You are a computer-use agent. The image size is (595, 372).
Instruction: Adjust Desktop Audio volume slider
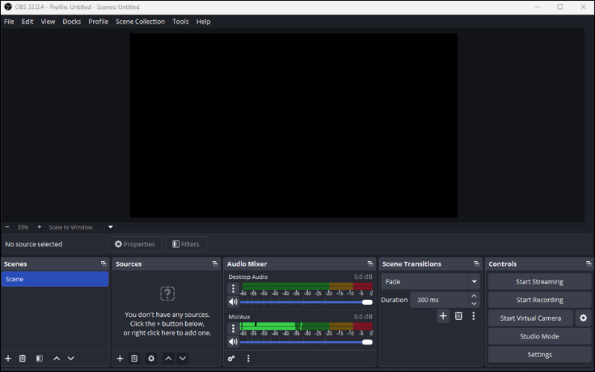click(306, 302)
